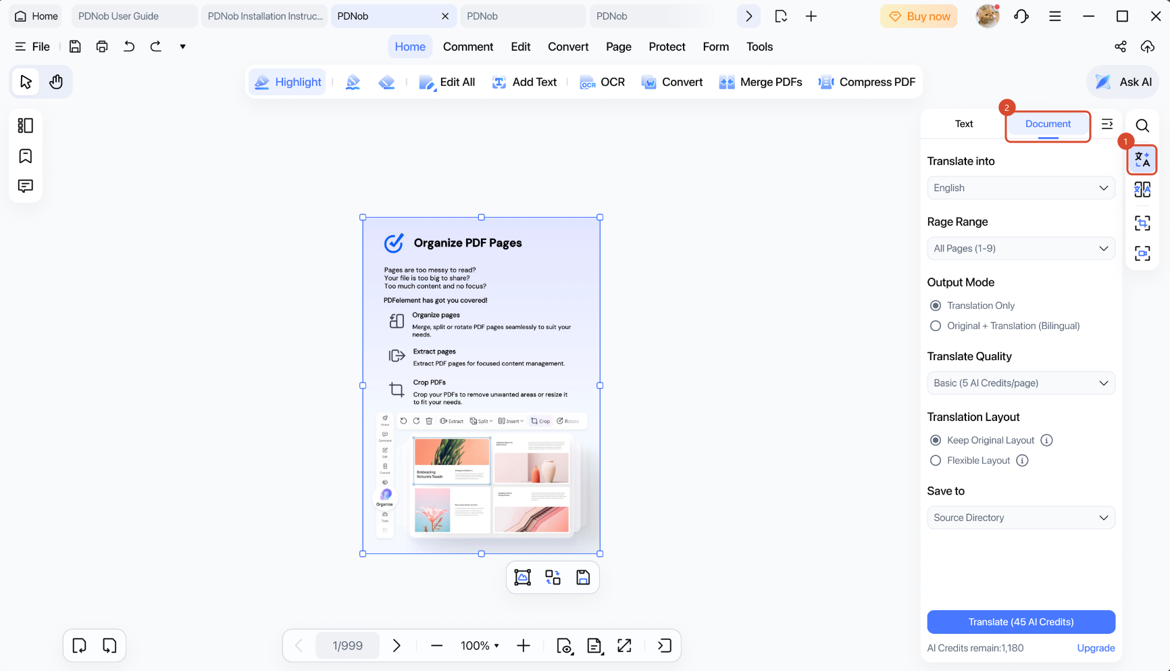
Task: Click the fullscreen expand icon
Action: point(624,646)
